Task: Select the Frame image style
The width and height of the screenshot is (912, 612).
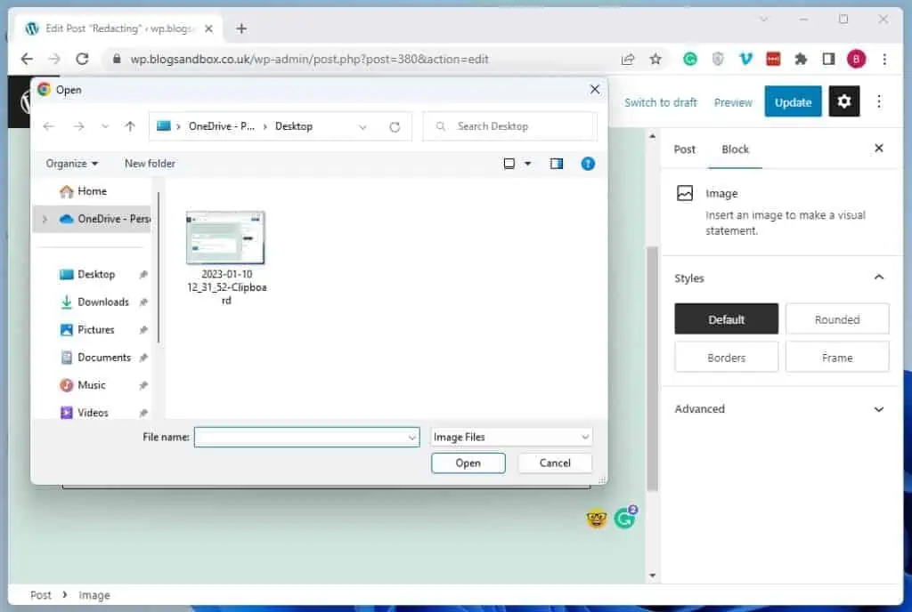Action: click(836, 358)
